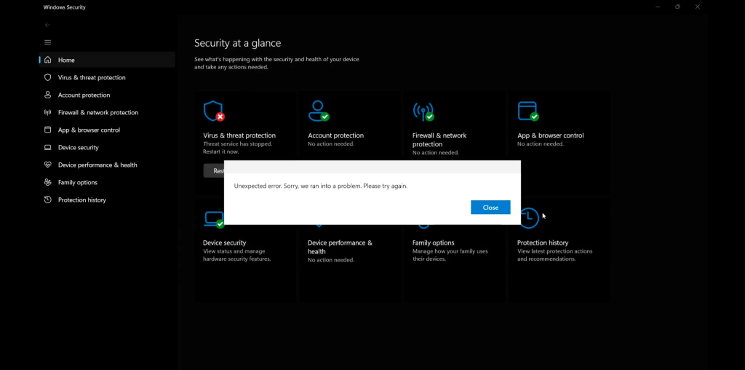
Task: Click the App & browser control card window icon
Action: pyautogui.click(x=528, y=111)
